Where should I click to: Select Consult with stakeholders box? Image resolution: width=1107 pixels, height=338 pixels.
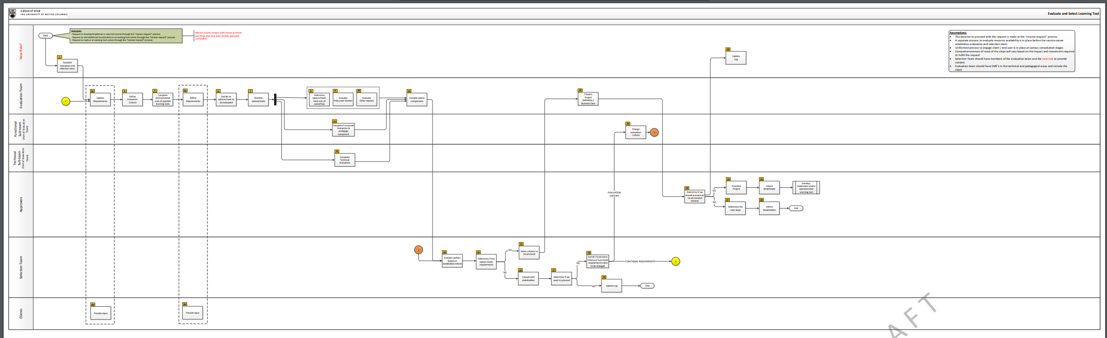pos(528,278)
